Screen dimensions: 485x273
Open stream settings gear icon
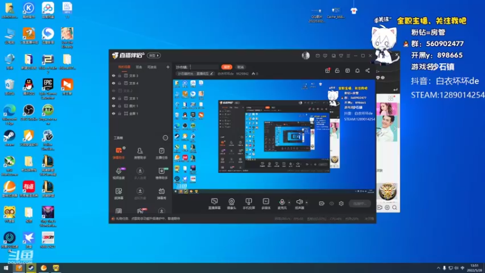click(x=341, y=204)
